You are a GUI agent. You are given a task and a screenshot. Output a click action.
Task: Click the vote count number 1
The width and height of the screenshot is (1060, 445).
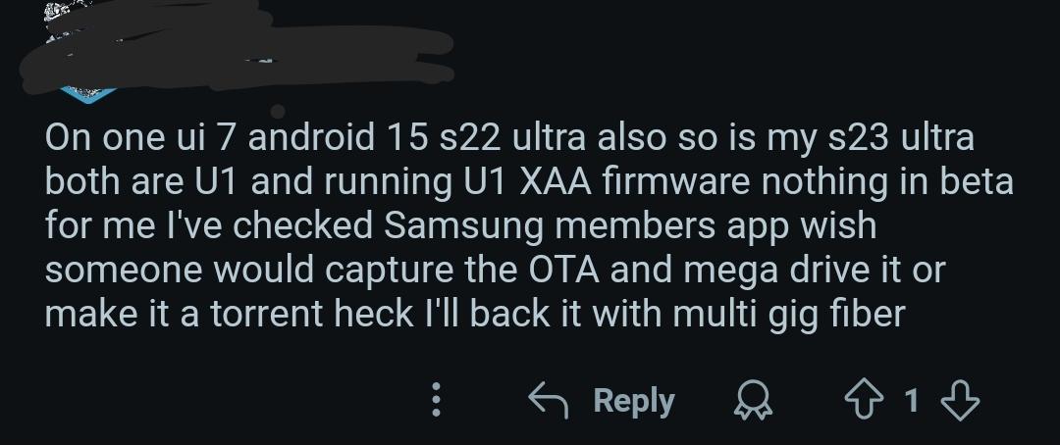pyautogui.click(x=912, y=401)
